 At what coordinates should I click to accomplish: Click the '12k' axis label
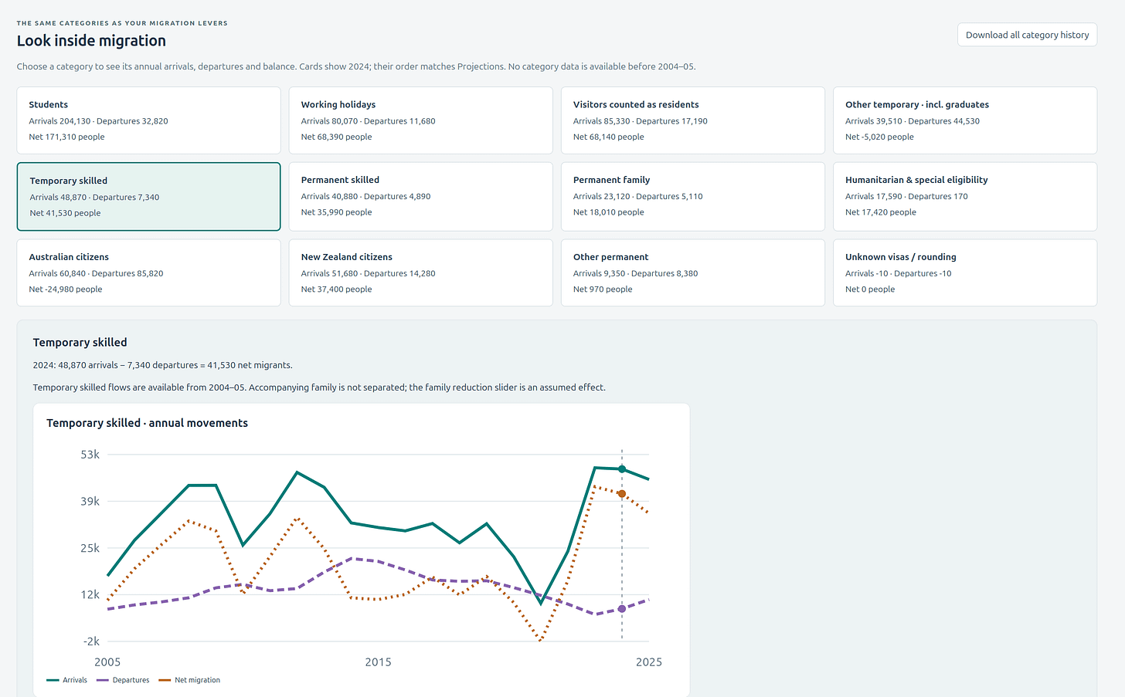(90, 594)
